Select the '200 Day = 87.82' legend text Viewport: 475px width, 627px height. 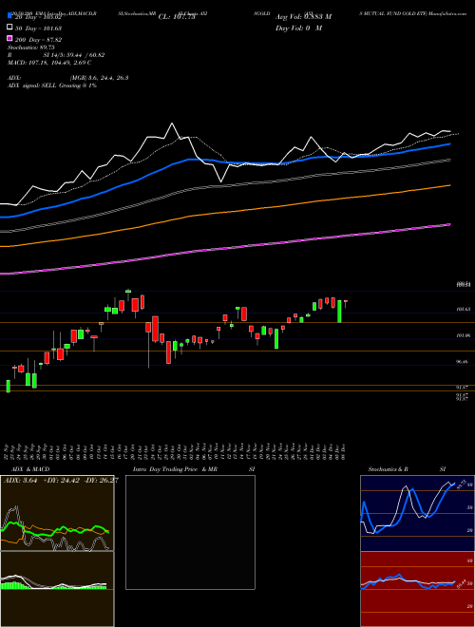38,39
